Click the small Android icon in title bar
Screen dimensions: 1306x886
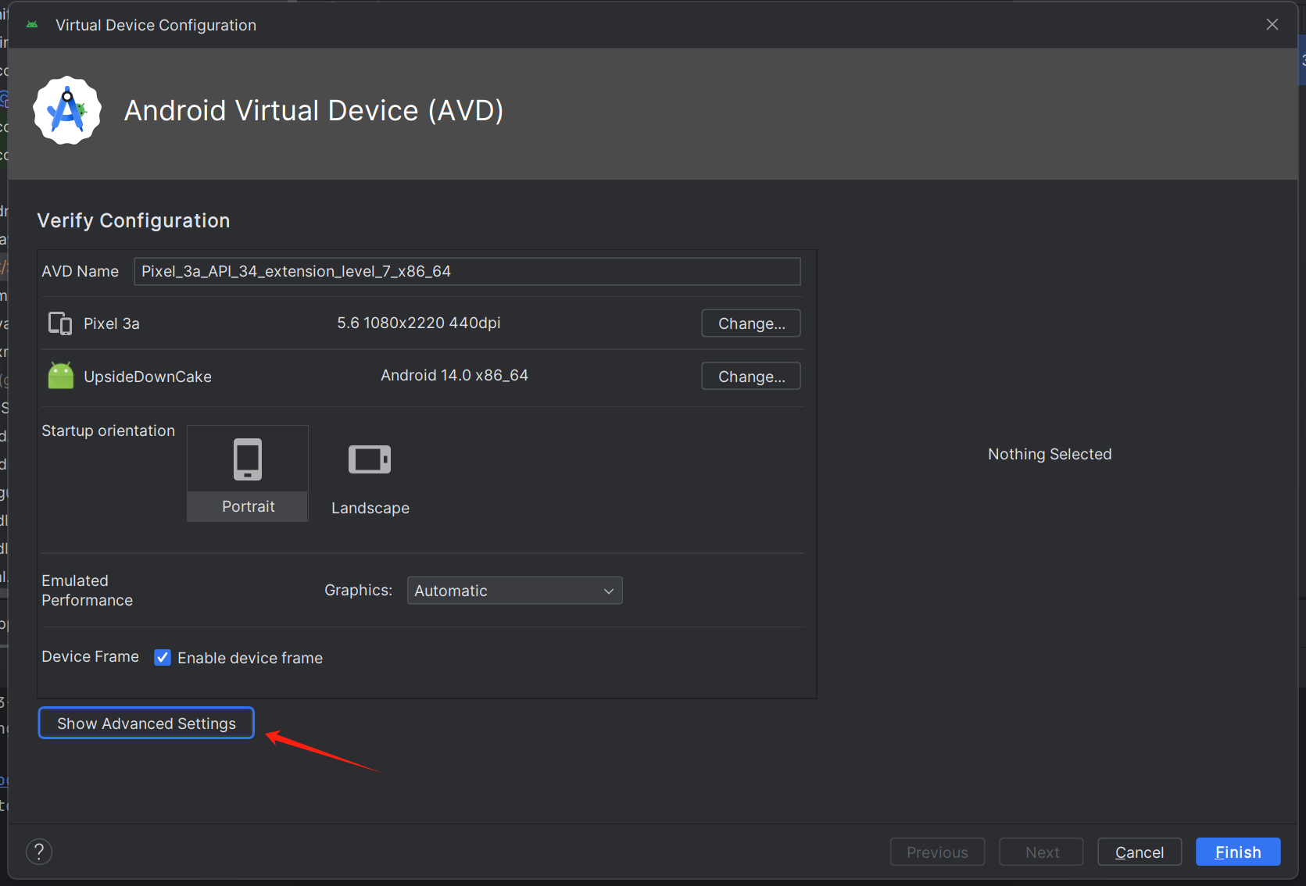32,25
